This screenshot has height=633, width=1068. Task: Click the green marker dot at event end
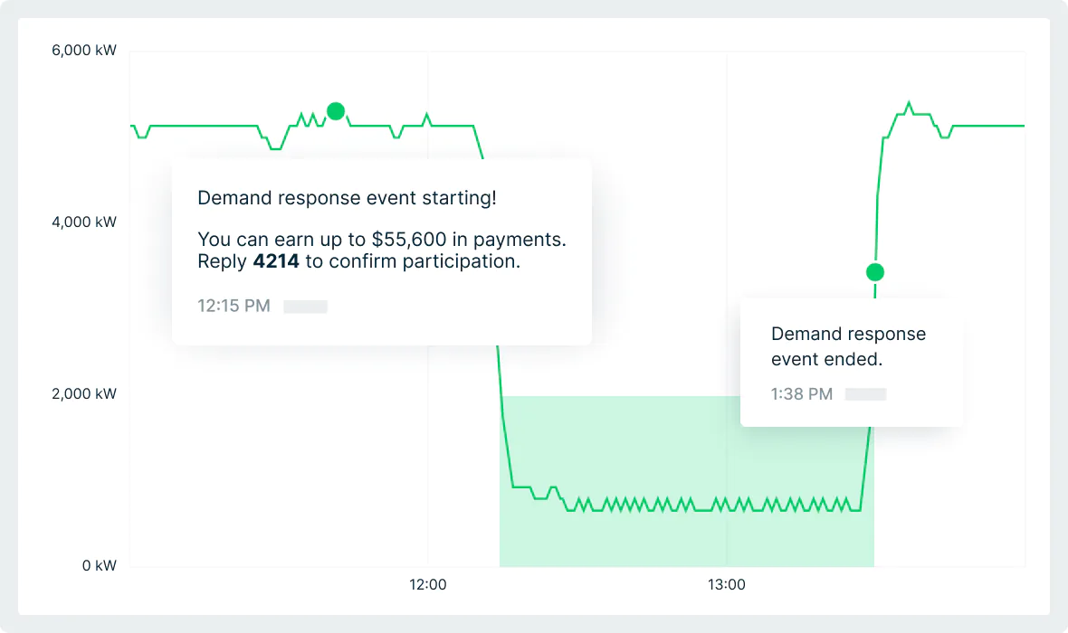[x=875, y=272]
